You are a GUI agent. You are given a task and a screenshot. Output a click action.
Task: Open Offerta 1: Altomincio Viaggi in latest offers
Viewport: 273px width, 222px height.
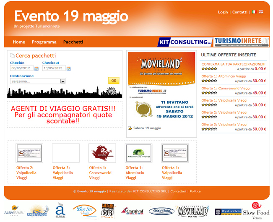pyautogui.click(x=224, y=76)
